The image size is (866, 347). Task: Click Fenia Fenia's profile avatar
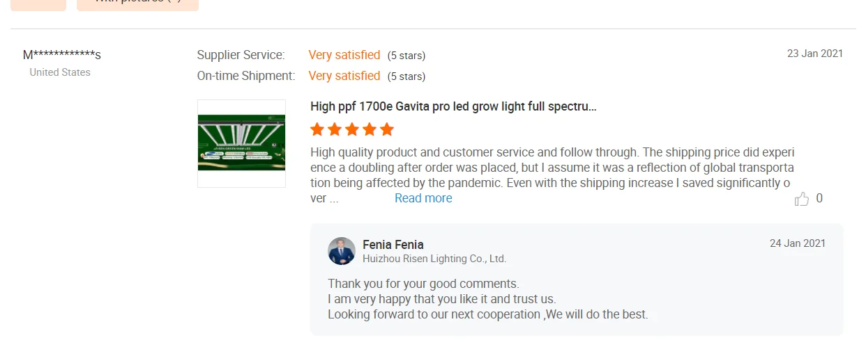(x=342, y=251)
